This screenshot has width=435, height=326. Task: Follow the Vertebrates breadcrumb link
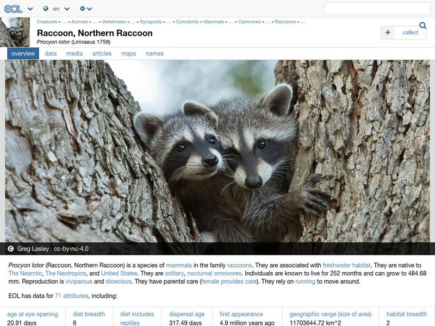pos(114,22)
